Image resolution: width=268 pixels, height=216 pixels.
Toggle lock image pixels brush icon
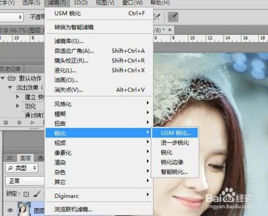click(x=37, y=194)
